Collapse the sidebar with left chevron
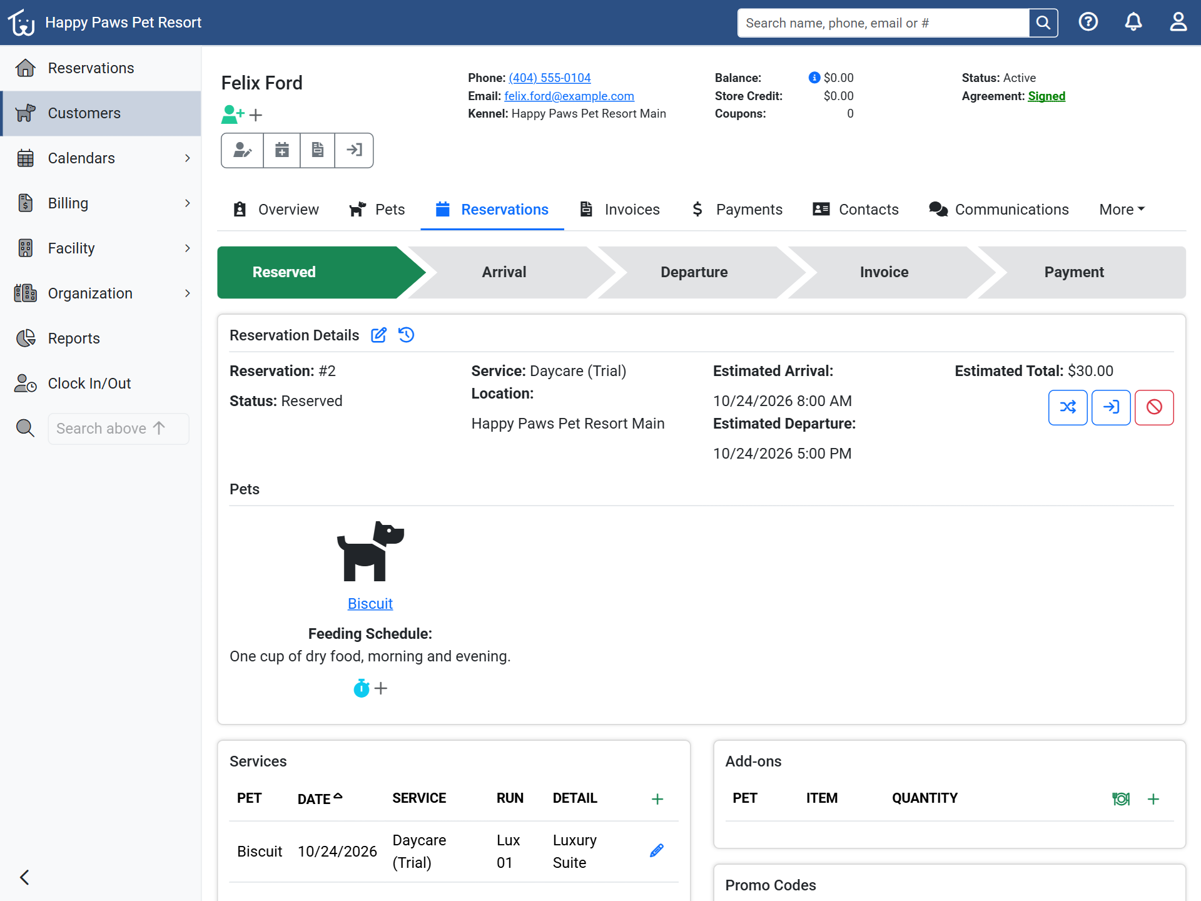 [x=24, y=877]
